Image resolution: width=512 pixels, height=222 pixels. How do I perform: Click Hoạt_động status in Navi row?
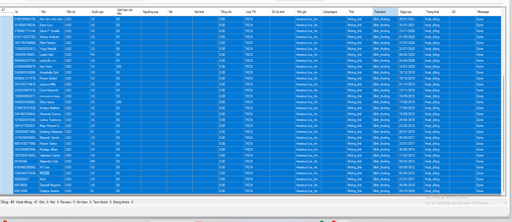(437, 179)
